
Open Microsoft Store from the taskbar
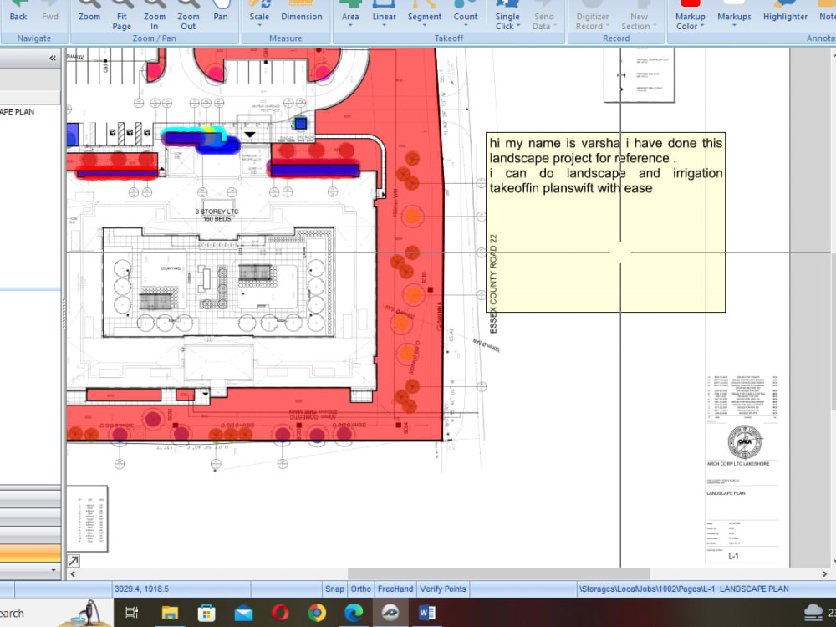[x=206, y=613]
